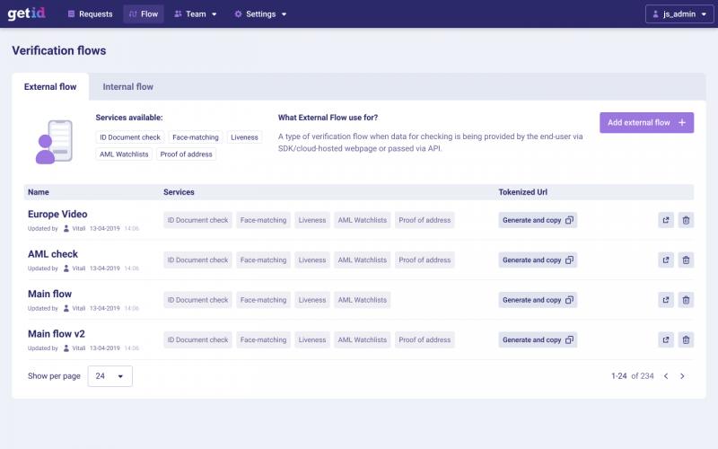718x449 pixels.
Task: Click the getid logo
Action: tap(27, 13)
